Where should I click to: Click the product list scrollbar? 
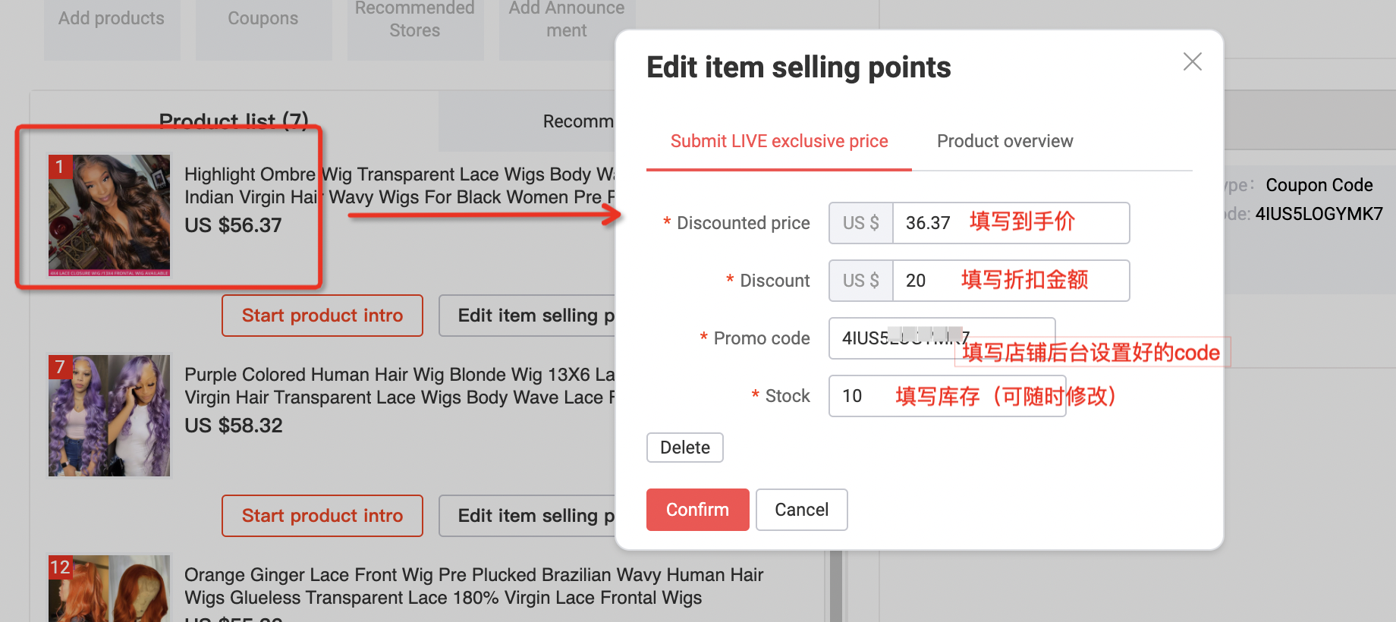(835, 586)
